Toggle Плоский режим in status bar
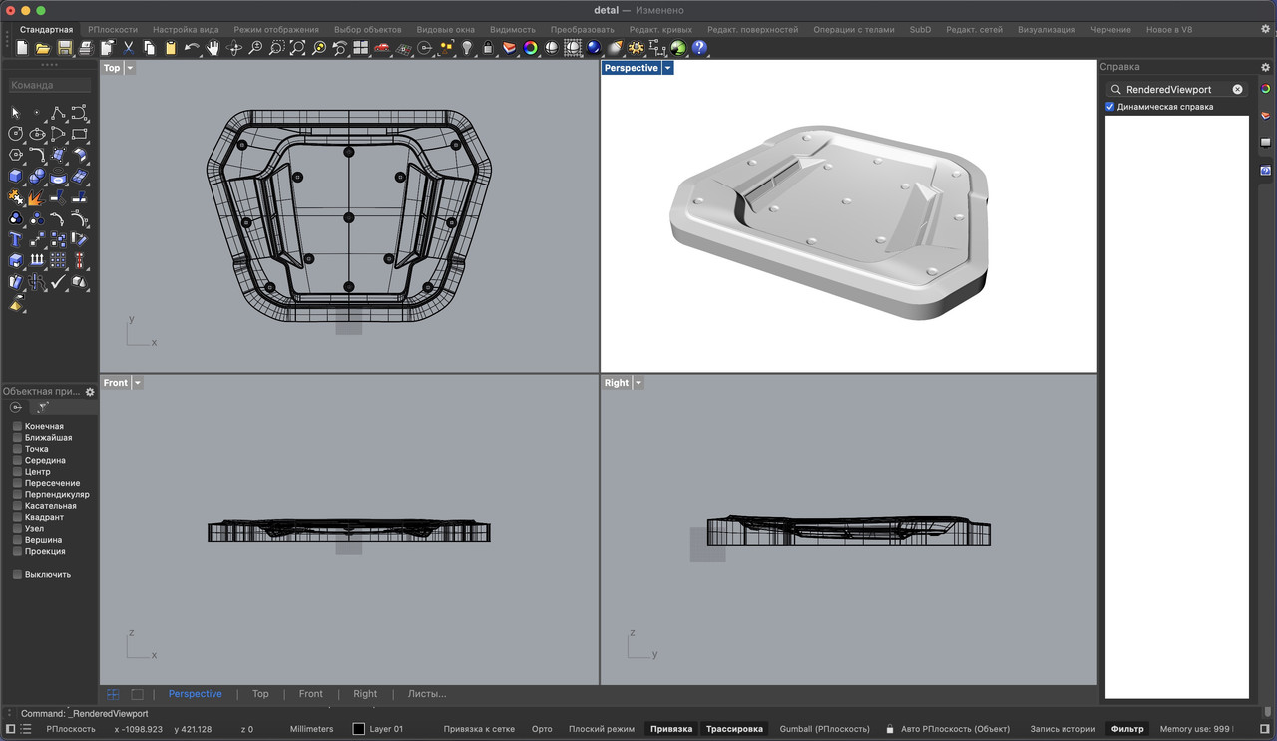 [x=602, y=729]
